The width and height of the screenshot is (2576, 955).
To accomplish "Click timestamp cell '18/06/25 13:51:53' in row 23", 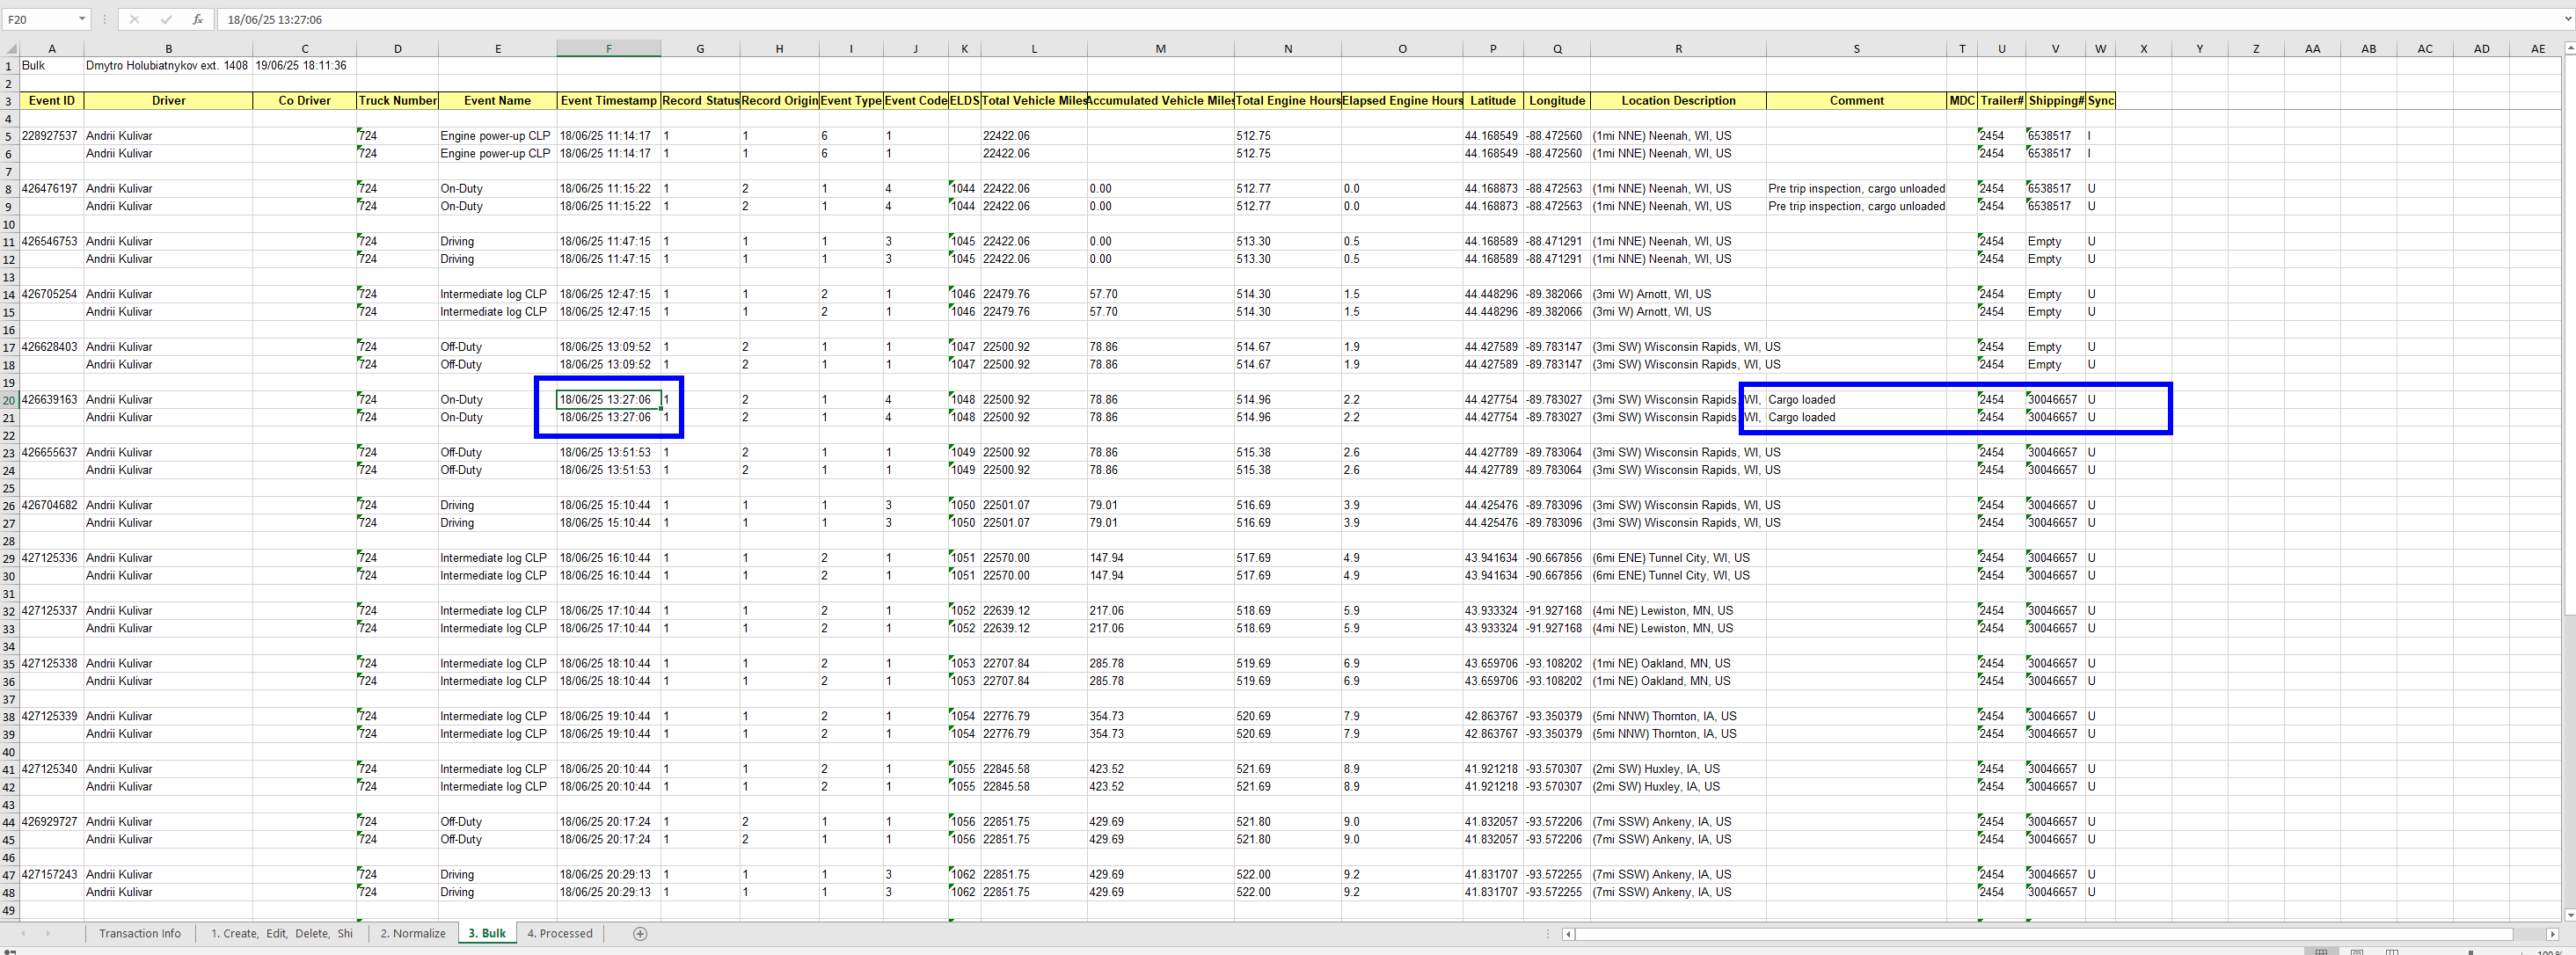I will pyautogui.click(x=608, y=453).
